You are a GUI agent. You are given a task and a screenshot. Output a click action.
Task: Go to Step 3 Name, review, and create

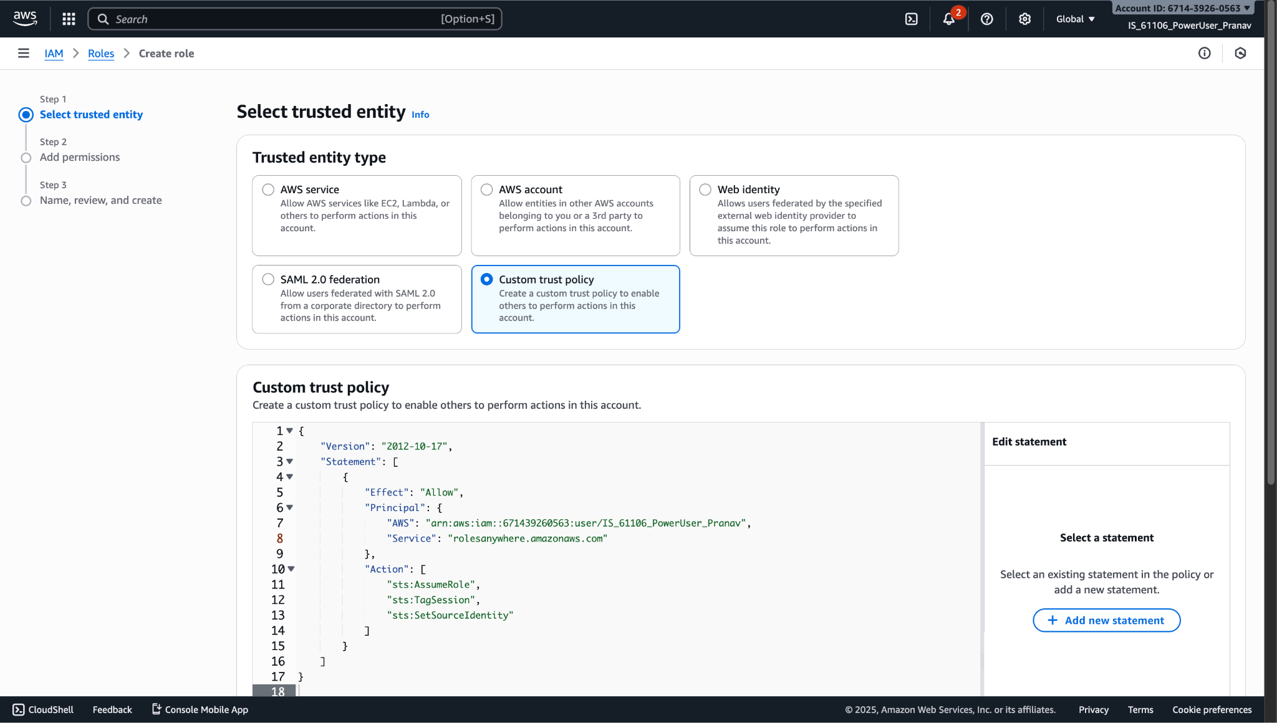tap(101, 201)
